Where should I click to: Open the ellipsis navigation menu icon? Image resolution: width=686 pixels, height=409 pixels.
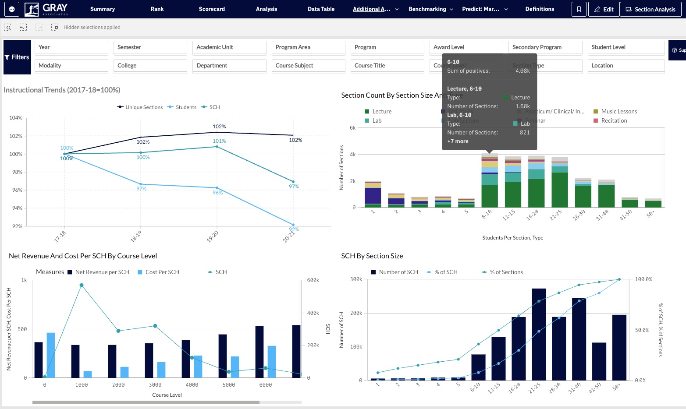(12, 9)
